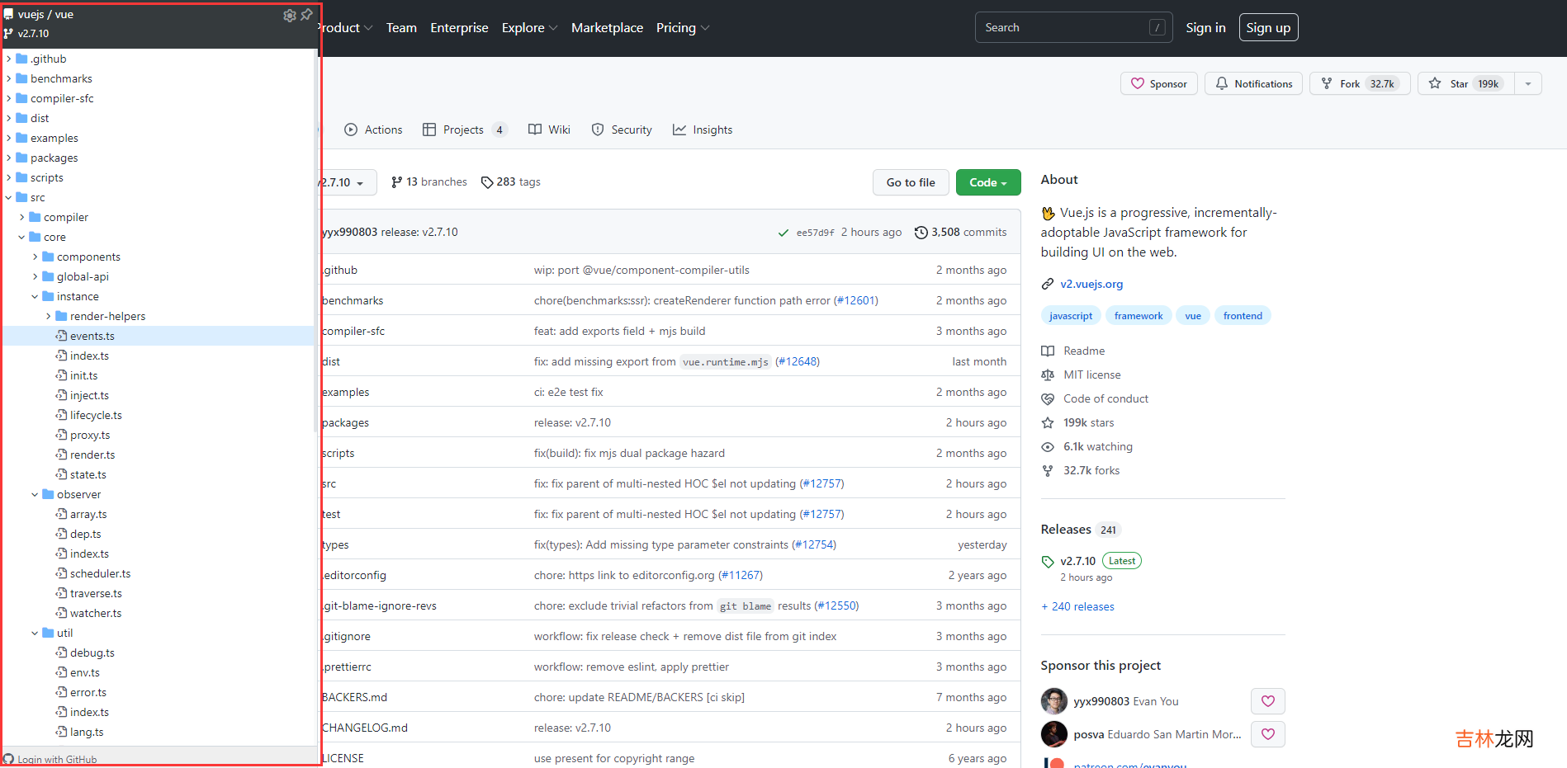1567x768 pixels.
Task: Pin the Octotree sidebar
Action: 306,15
